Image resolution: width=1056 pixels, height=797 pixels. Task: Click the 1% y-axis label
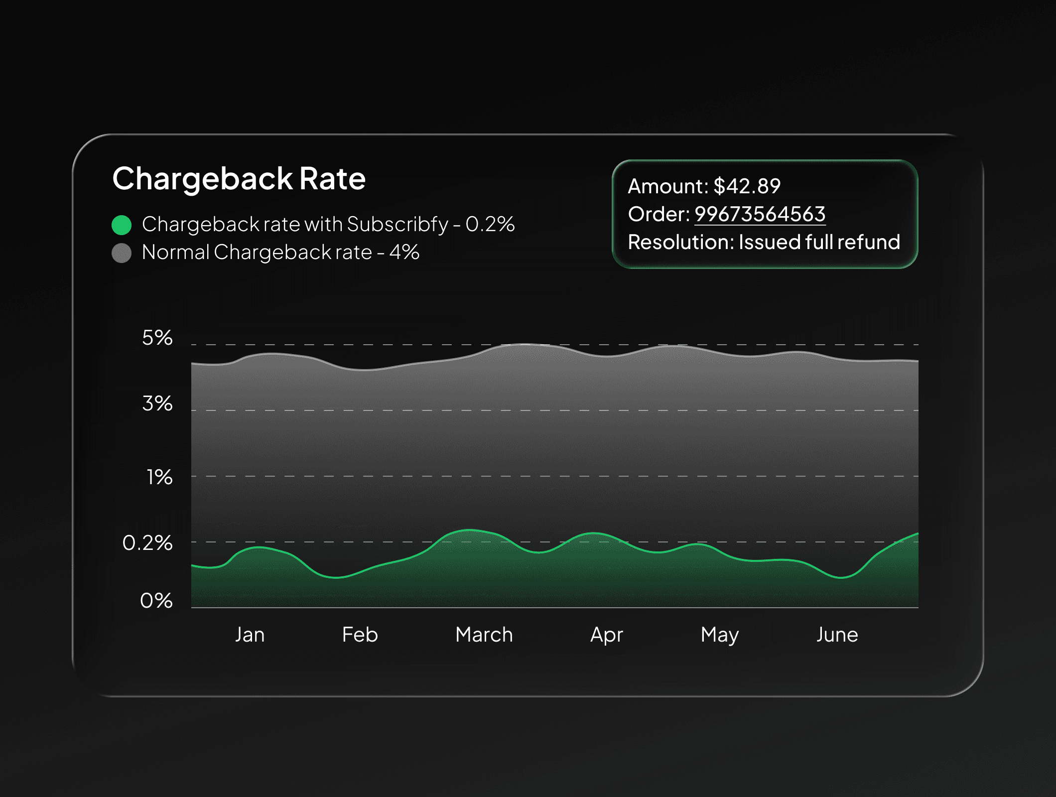pyautogui.click(x=159, y=477)
